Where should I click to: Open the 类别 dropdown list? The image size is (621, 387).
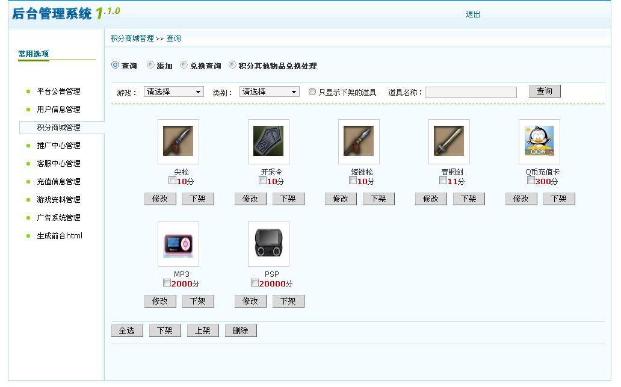pyautogui.click(x=269, y=91)
